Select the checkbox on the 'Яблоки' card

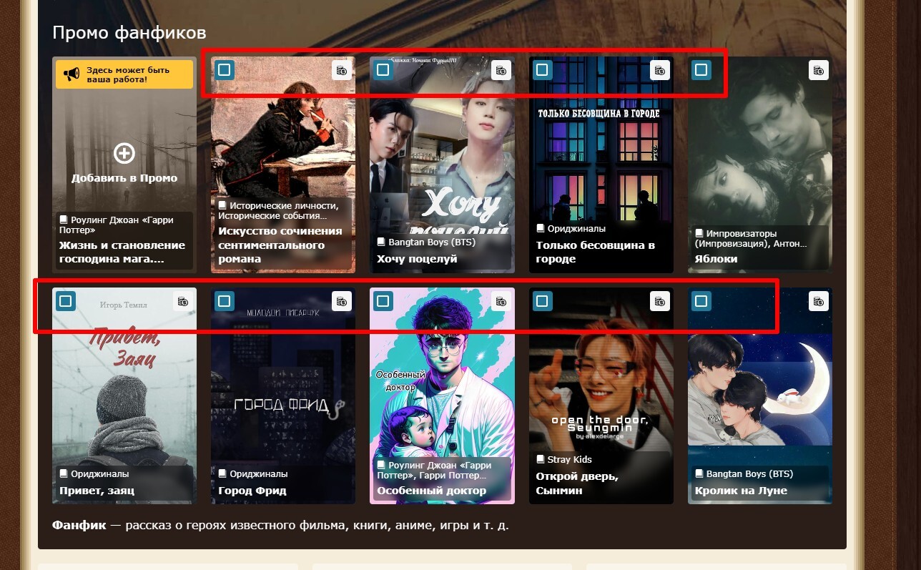tap(701, 70)
